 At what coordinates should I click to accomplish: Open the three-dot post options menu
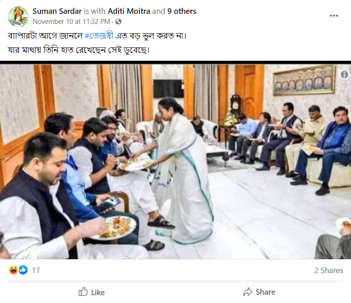tap(334, 16)
